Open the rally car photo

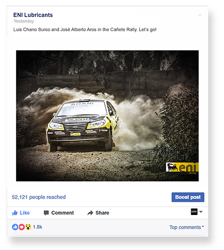pyautogui.click(x=107, y=116)
